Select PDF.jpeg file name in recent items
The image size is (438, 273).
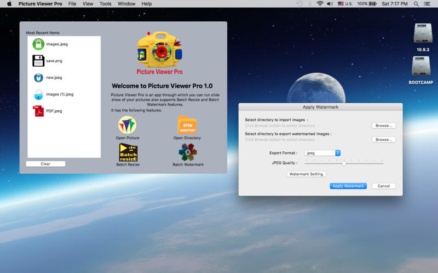click(54, 111)
